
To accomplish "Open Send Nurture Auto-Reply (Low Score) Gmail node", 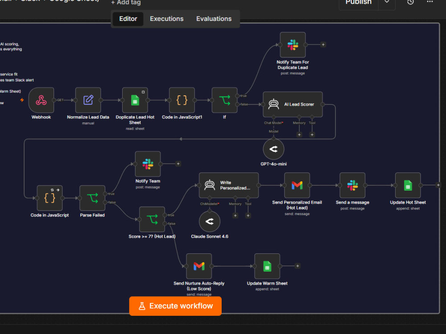I will tap(199, 266).
